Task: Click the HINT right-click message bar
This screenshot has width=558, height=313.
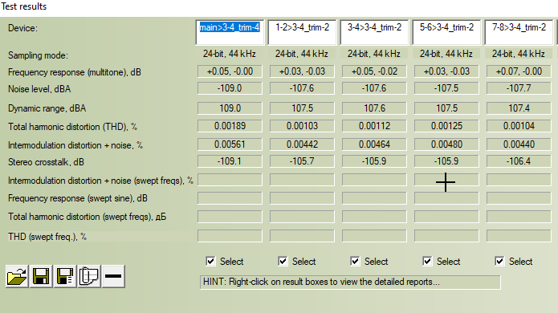Action: tap(350, 282)
